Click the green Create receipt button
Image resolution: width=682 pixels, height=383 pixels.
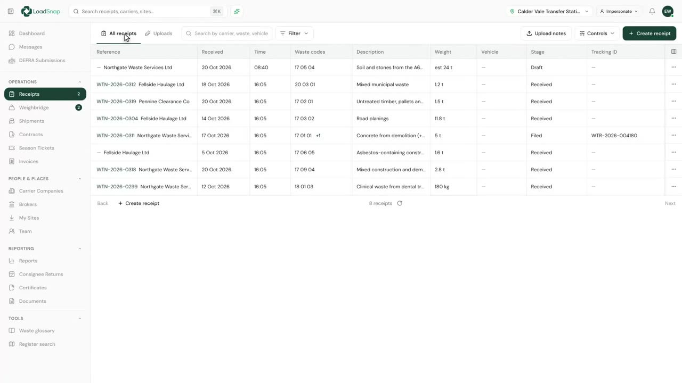(x=649, y=34)
